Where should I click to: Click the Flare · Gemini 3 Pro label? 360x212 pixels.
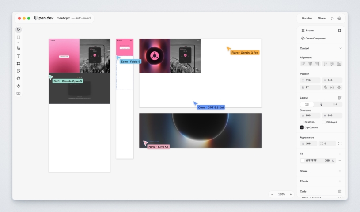245,53
